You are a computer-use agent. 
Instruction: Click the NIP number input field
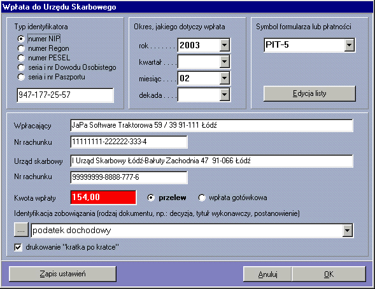tap(66, 95)
